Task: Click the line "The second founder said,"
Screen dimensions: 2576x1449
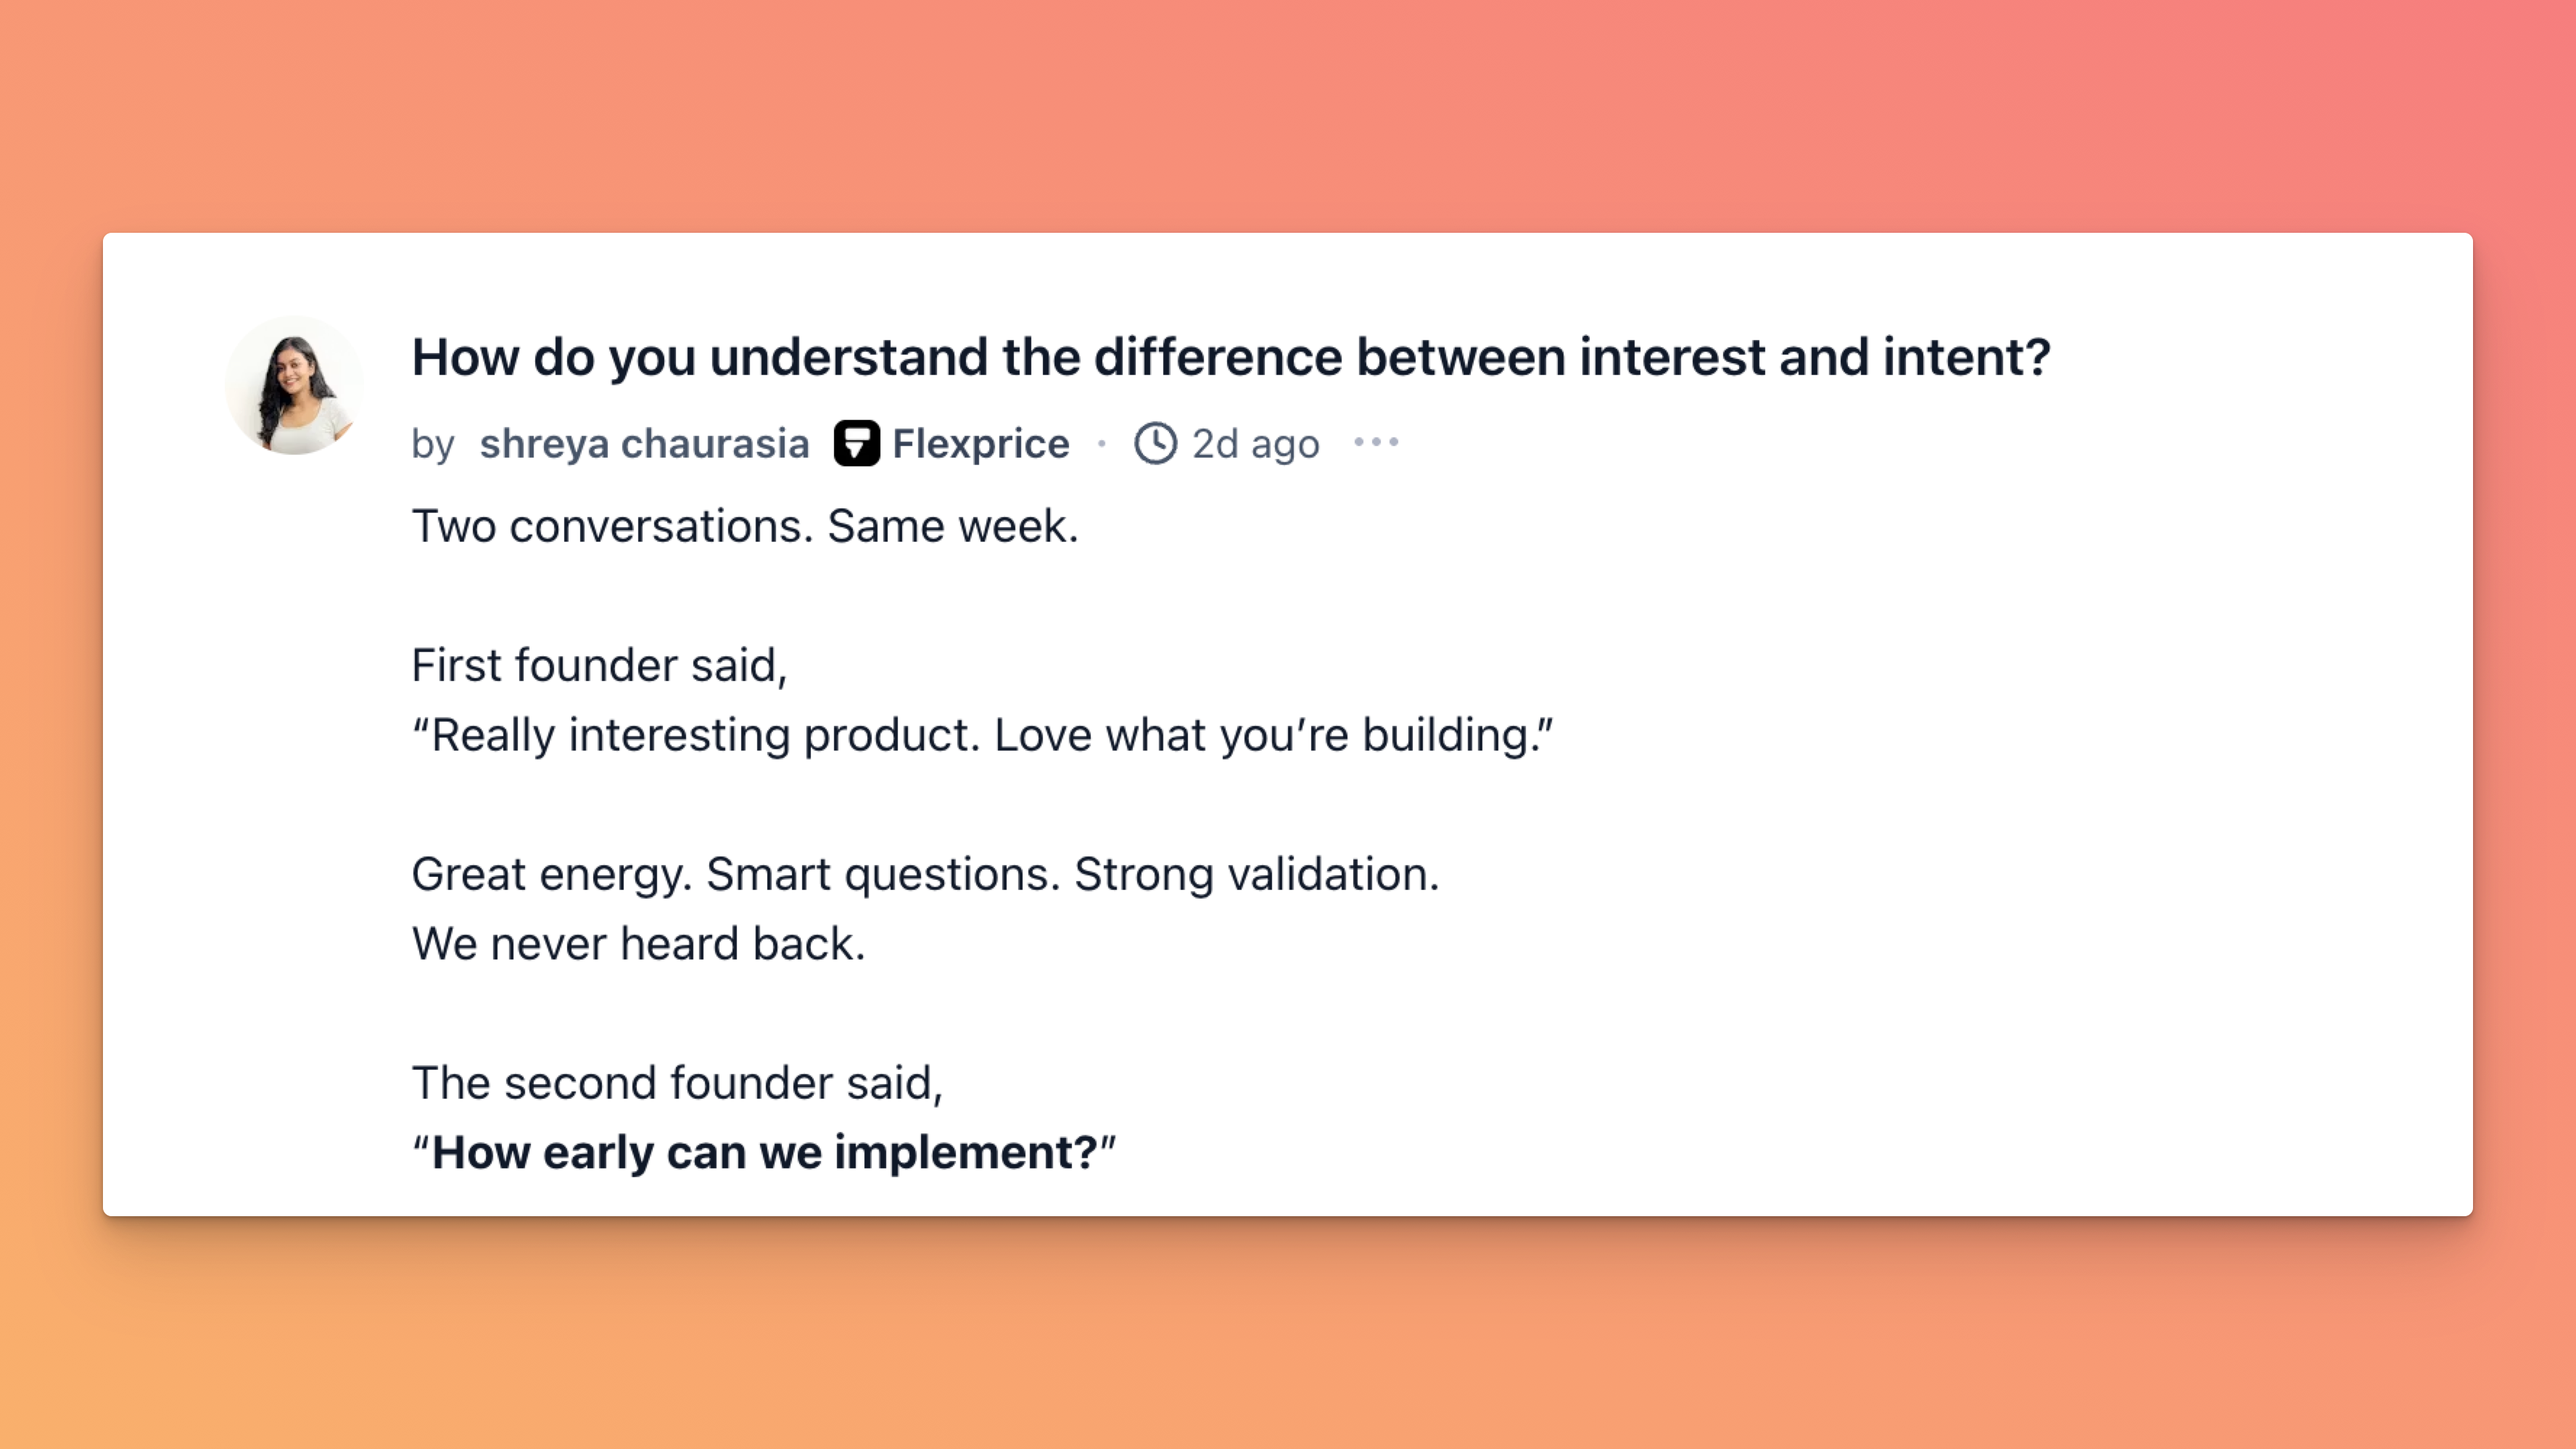Action: click(677, 1083)
